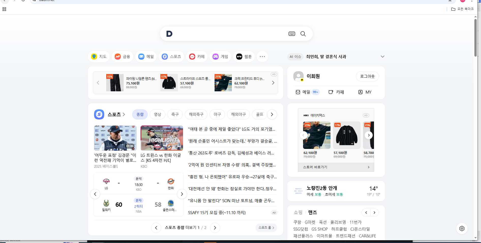Click the more services ellipsis button
Viewport: 481px width, 243px height.
click(x=262, y=57)
